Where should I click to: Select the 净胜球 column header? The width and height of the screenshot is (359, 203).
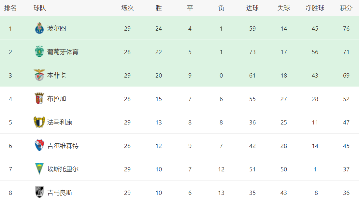tap(315, 8)
